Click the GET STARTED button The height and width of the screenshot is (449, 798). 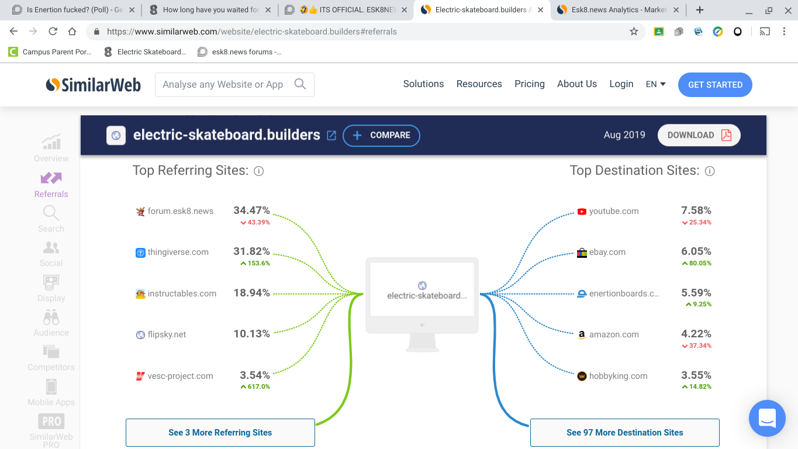(715, 85)
